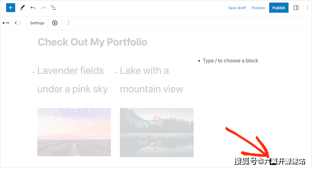Open the editor options kebab menu
This screenshot has width=312, height=169.
point(307,8)
